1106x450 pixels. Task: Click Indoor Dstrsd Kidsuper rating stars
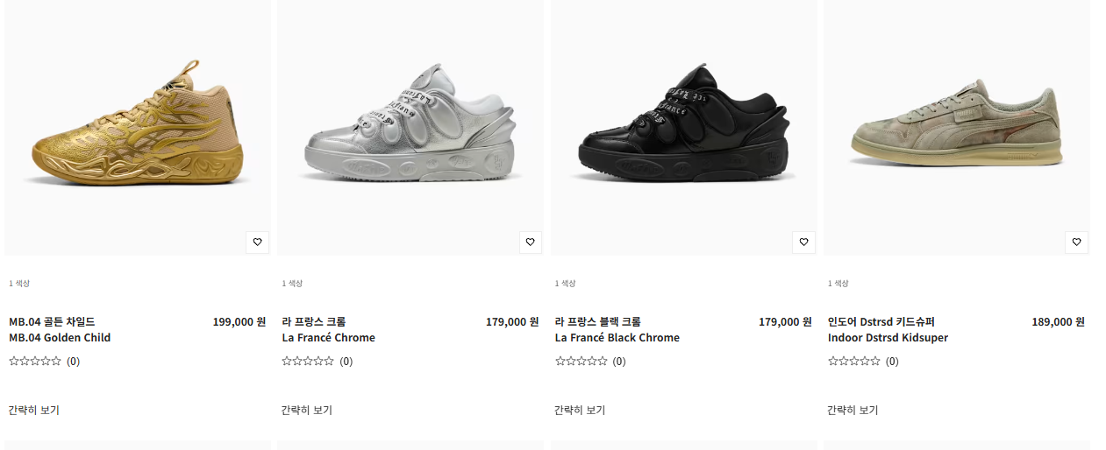pyautogui.click(x=854, y=361)
